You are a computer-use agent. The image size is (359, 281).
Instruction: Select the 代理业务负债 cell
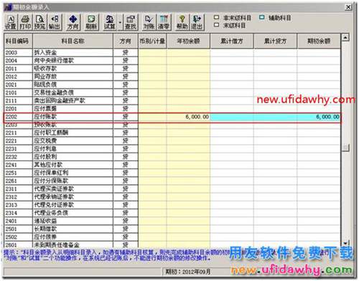[73, 213]
